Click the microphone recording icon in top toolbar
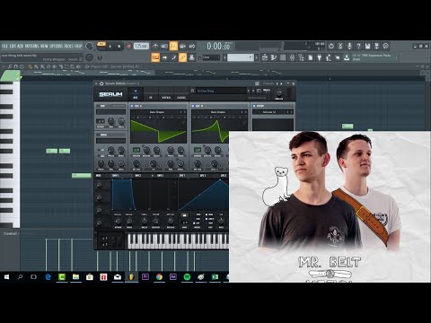Image resolution: width=431 pixels, height=323 pixels. click(x=349, y=46)
